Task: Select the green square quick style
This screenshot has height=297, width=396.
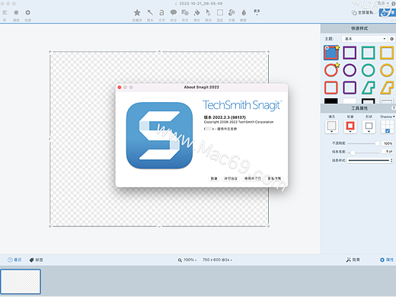Action: coord(368,53)
